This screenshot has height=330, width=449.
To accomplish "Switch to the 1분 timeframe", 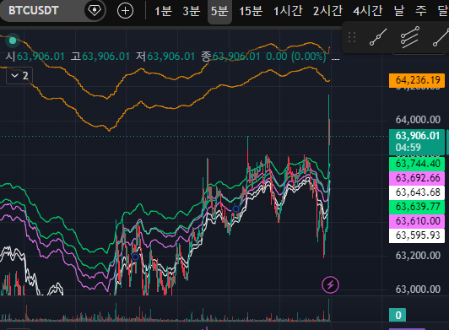I will click(x=163, y=11).
